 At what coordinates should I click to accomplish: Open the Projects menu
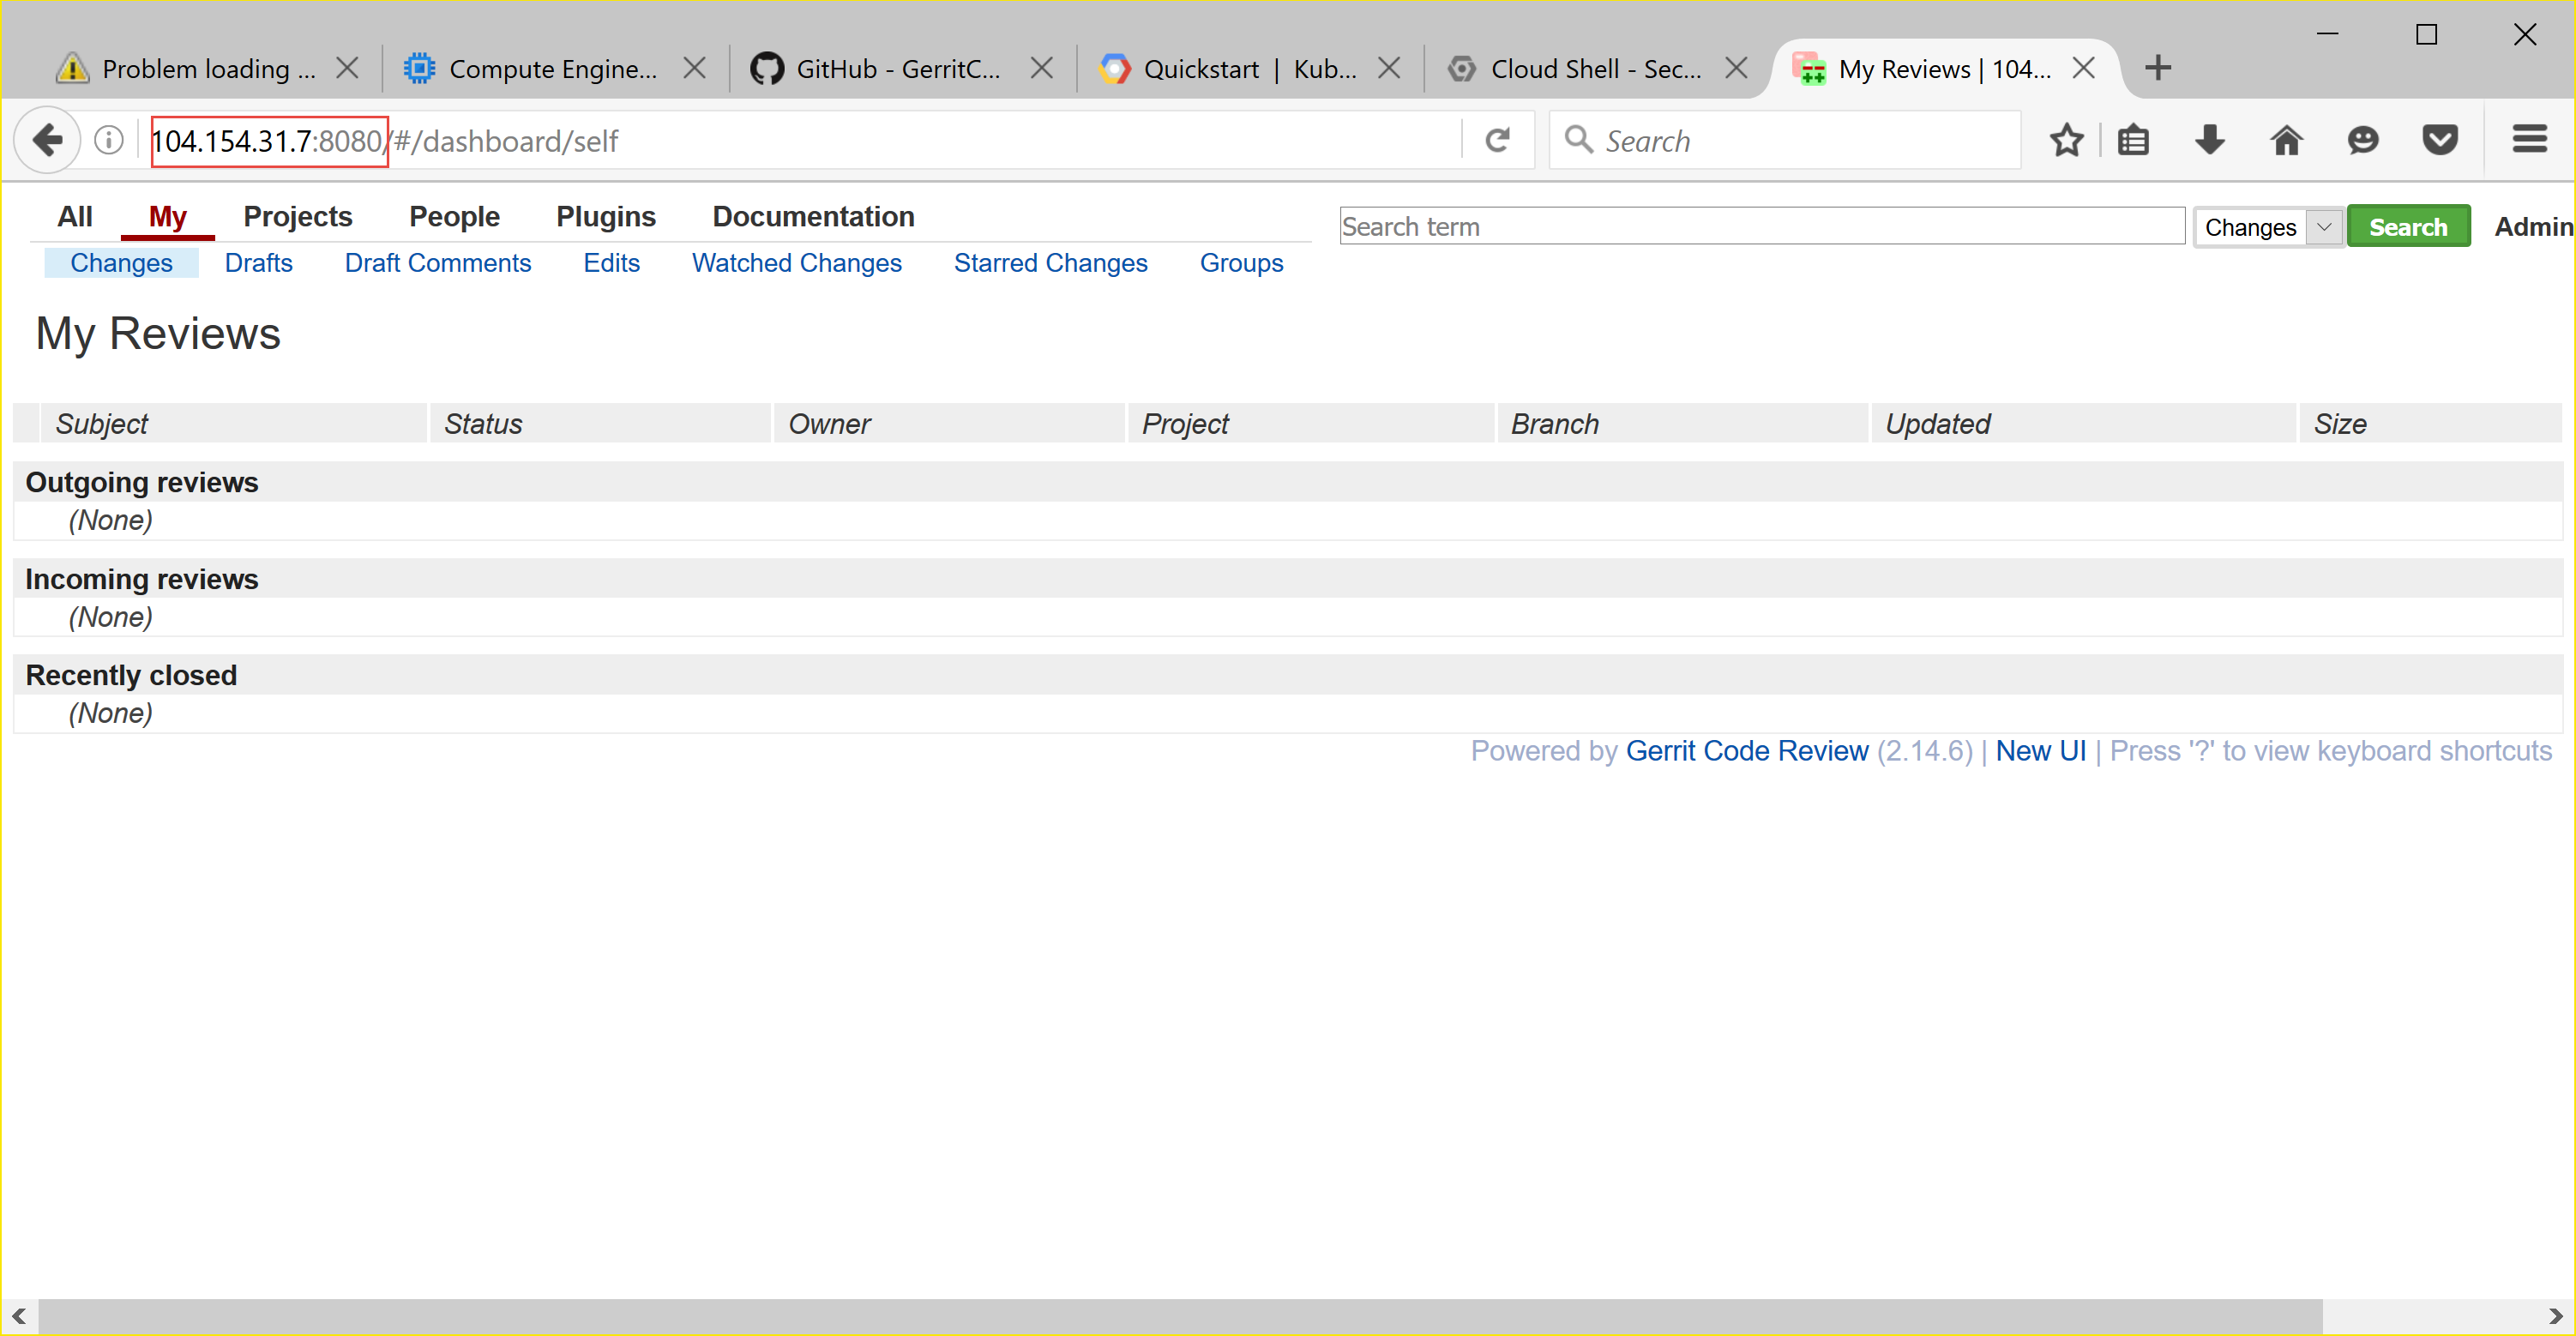click(298, 216)
